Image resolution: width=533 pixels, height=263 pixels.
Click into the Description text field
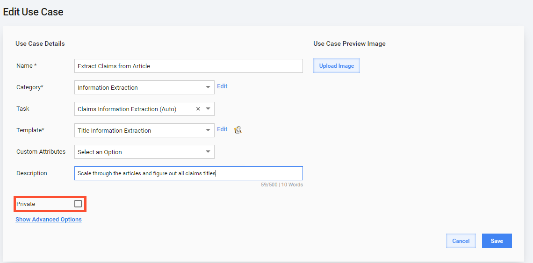(x=188, y=173)
